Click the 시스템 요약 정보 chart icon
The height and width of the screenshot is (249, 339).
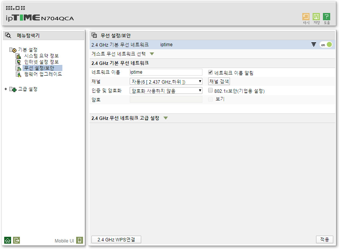19,56
